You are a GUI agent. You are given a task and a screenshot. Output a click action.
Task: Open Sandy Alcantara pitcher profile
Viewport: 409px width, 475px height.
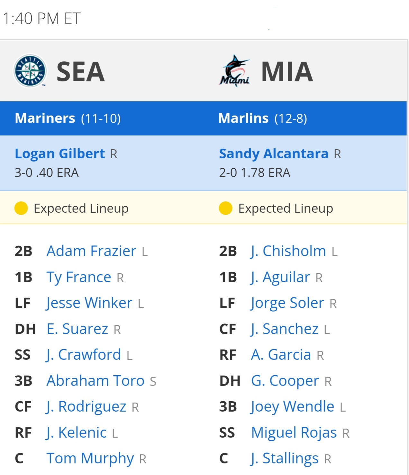[x=274, y=154]
